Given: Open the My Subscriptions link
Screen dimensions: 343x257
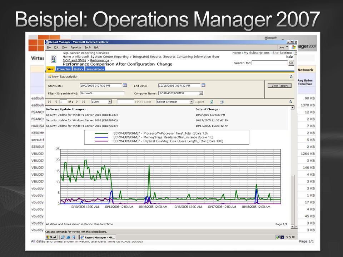Looking at the screenshot, I should pos(257,53).
